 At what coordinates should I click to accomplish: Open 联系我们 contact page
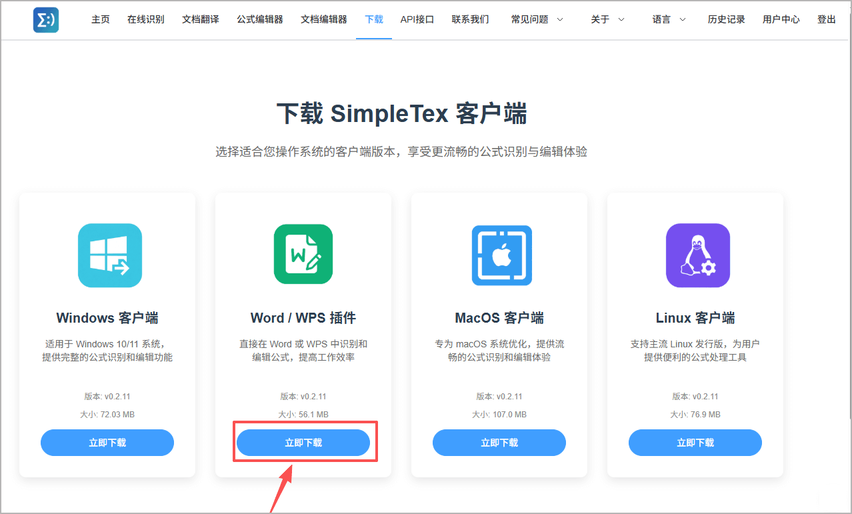pyautogui.click(x=470, y=19)
